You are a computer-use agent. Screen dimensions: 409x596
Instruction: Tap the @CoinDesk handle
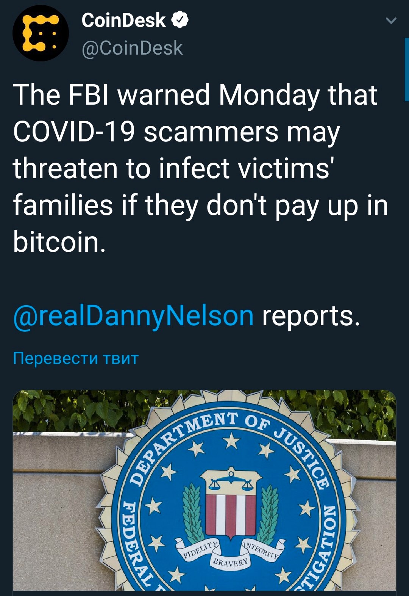132,48
